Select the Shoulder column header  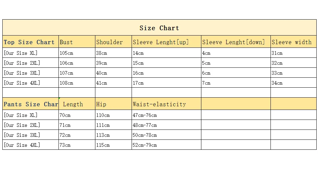point(113,42)
